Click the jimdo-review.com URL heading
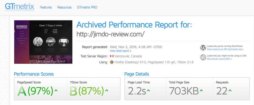Image resolution: width=254 pixels, height=105 pixels. [x=110, y=34]
